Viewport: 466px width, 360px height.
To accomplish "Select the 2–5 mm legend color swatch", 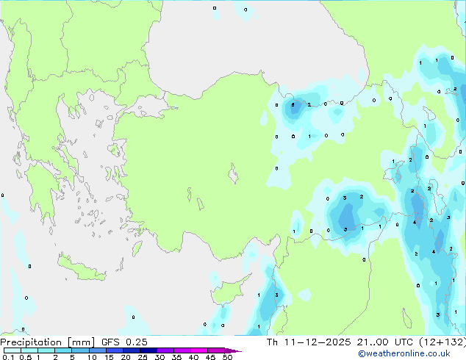I will click(63, 350).
